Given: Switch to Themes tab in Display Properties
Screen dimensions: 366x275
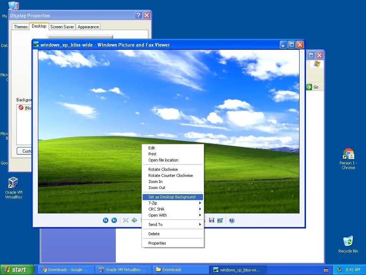Looking at the screenshot, I should (x=21, y=26).
